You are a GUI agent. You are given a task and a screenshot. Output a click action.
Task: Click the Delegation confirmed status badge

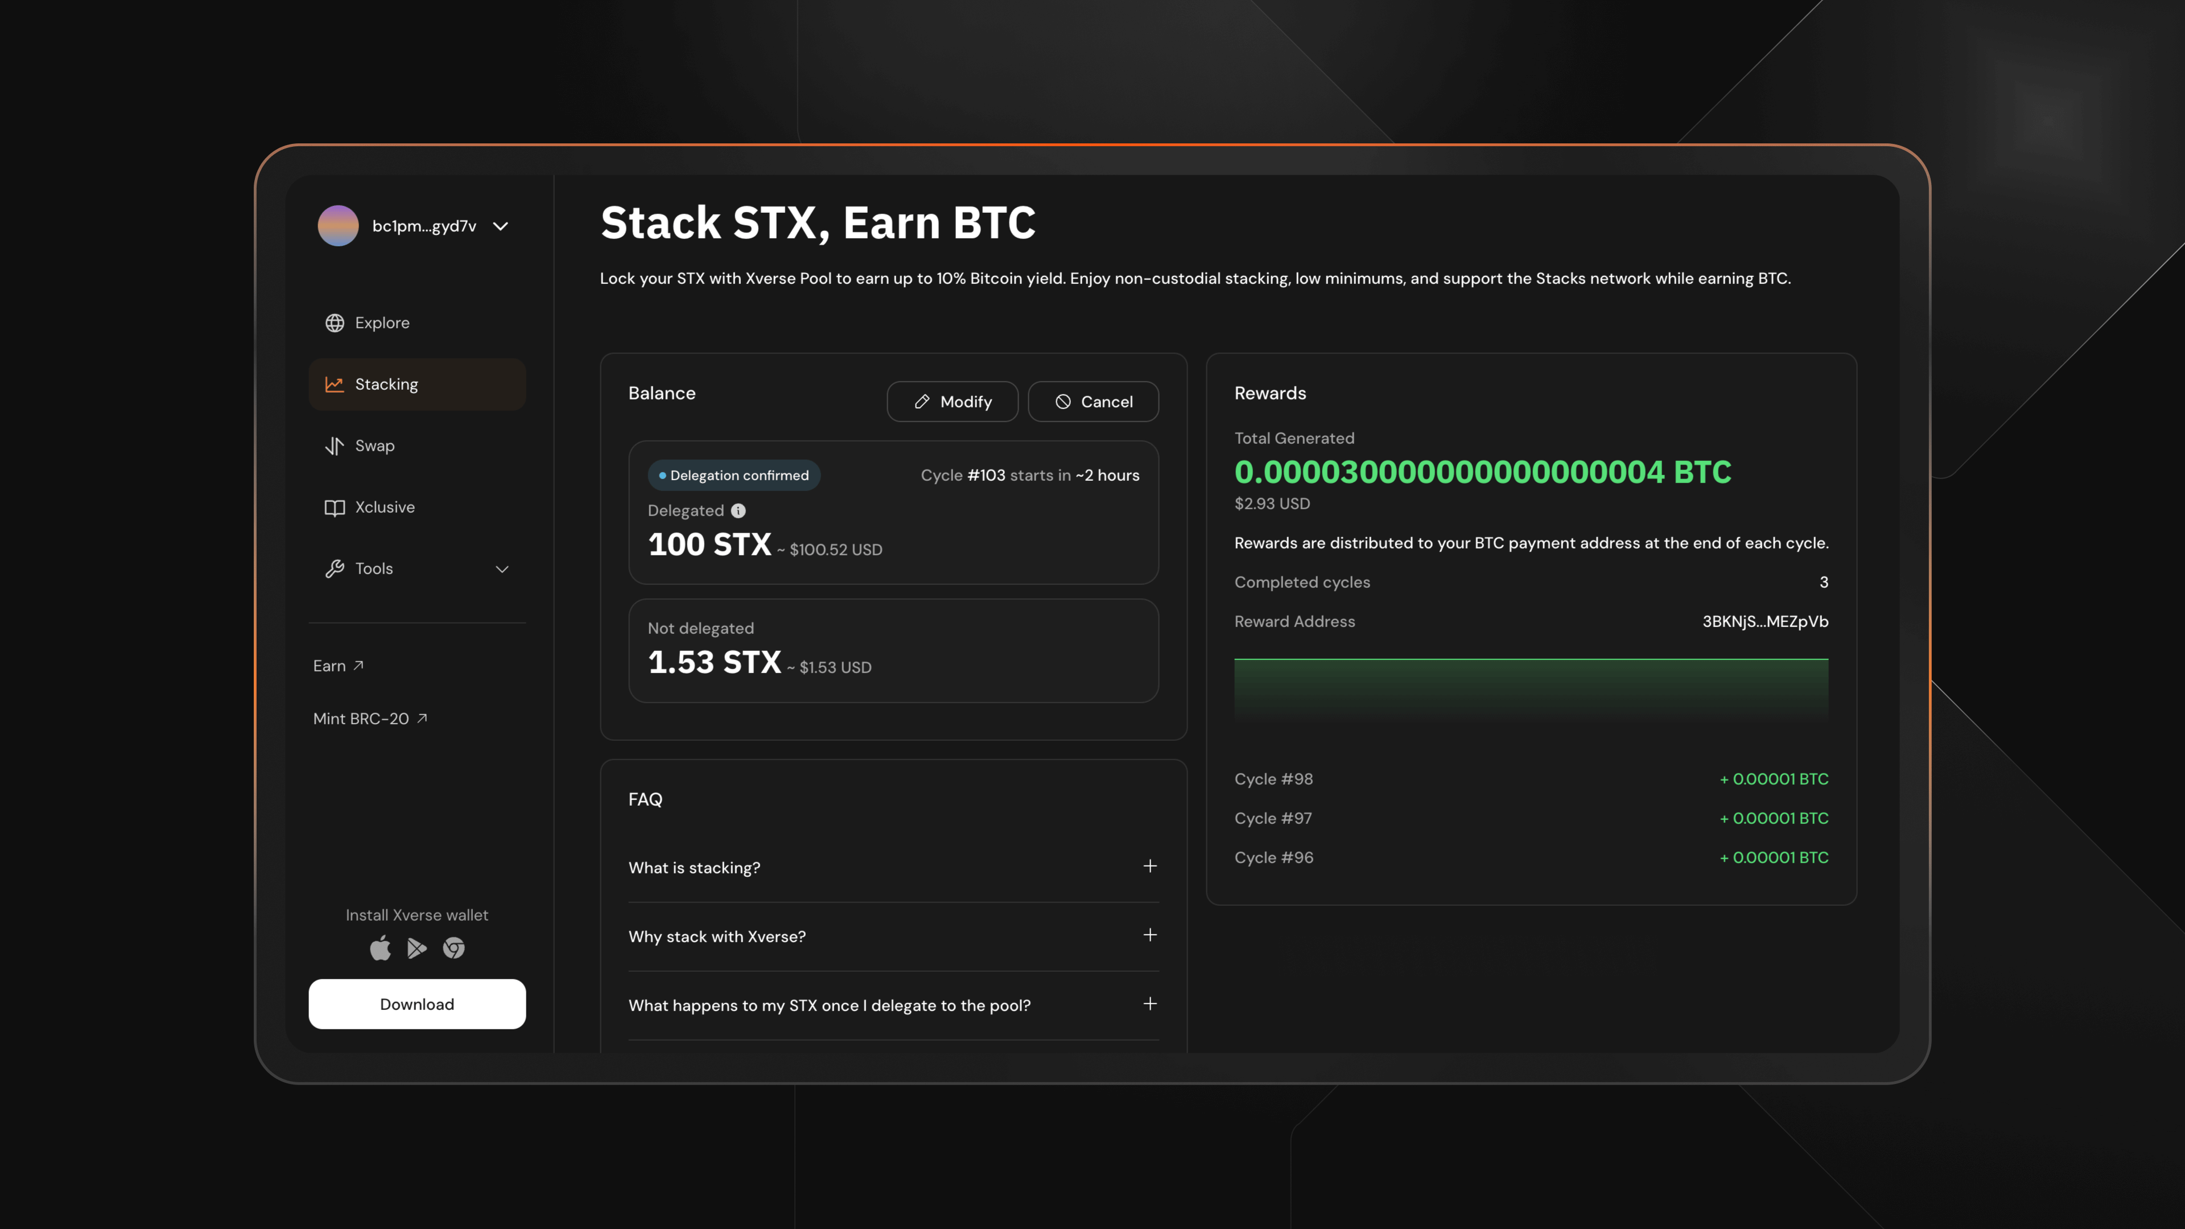click(x=733, y=475)
